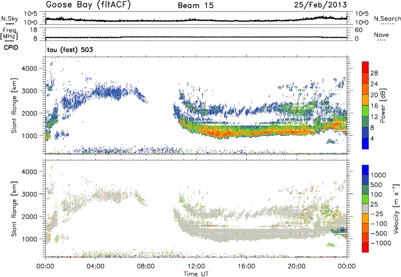Click the "4" tick on Power colorbar
Image resolution: width=401 pixels, height=277 pixels.
372,138
